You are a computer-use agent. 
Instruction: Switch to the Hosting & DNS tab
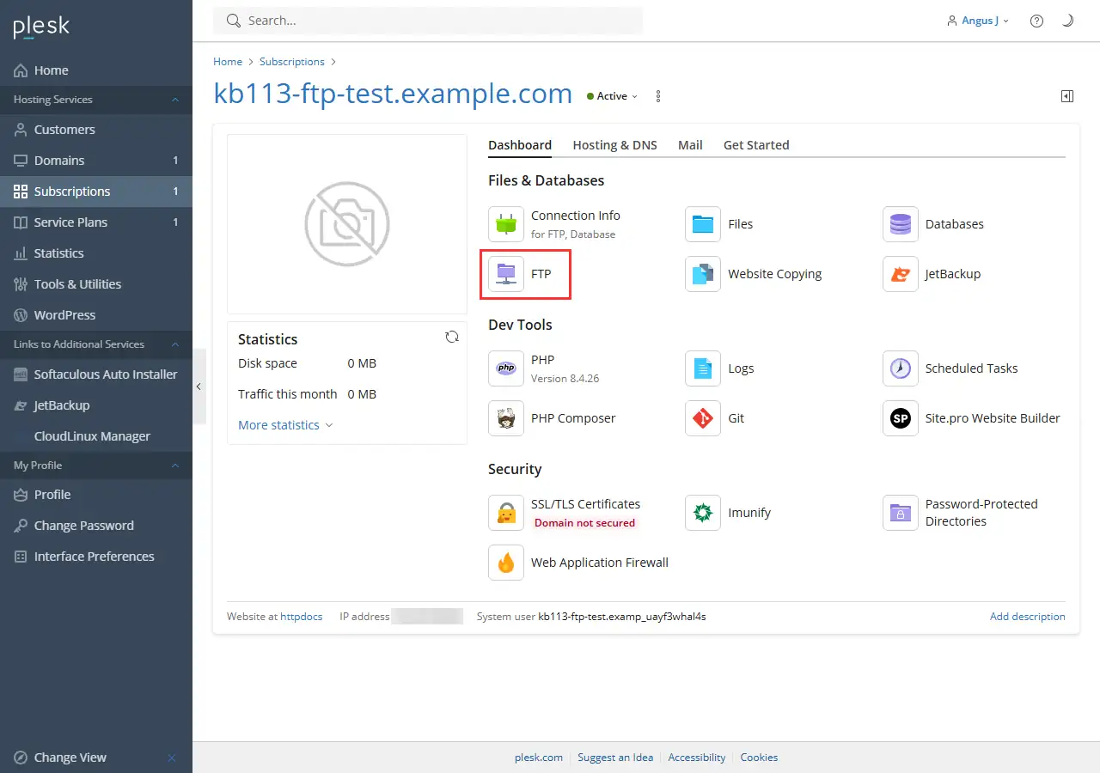614,145
